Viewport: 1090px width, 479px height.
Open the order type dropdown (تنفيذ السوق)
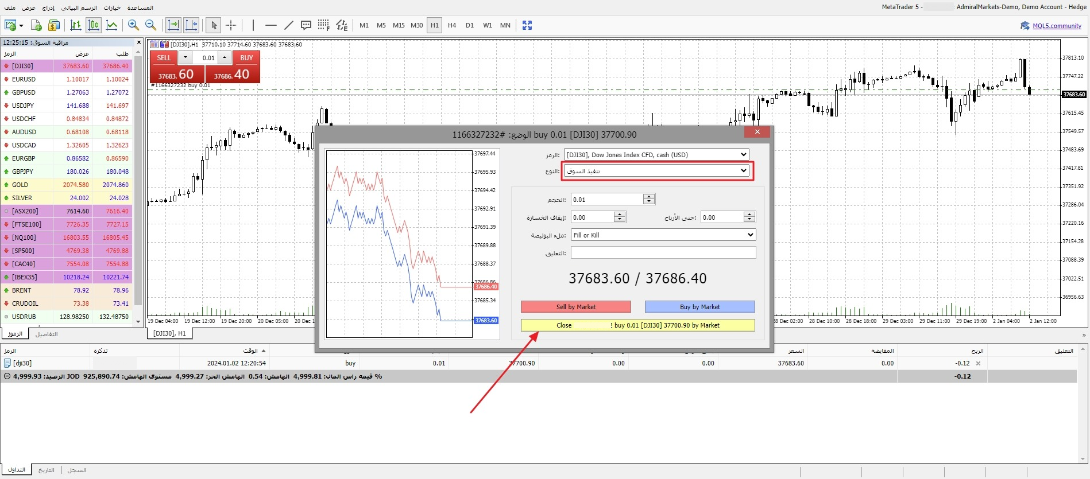[656, 171]
